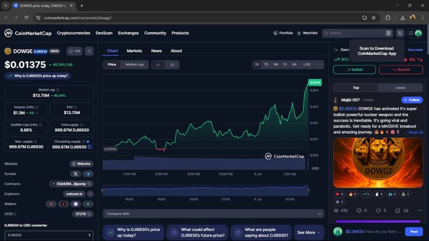Image resolution: width=429 pixels, height=241 pixels.
Task: Expand Volume (24h) details arrow
Action: click(x=37, y=113)
